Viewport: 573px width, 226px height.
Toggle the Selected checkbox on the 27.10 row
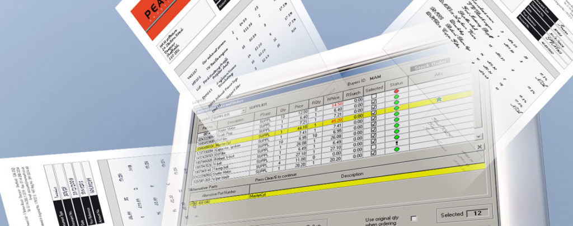click(x=374, y=140)
